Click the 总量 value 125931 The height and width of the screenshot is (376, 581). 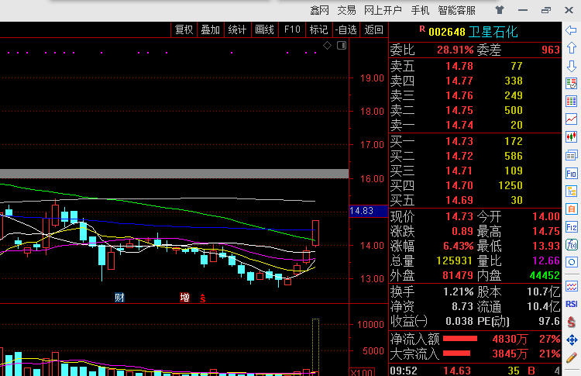pos(455,260)
